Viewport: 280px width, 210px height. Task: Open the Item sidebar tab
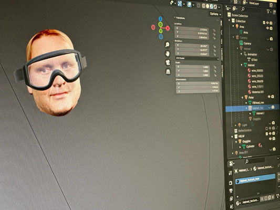coord(221,23)
